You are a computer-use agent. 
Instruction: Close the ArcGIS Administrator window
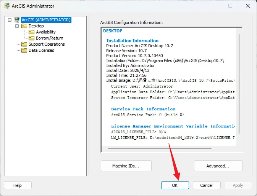click(x=248, y=6)
